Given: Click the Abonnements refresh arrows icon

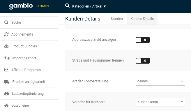Looking at the screenshot, I should click(6, 34).
